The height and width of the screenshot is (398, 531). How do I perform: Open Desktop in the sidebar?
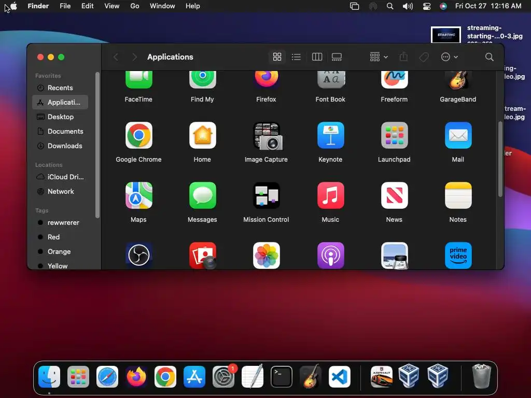click(x=60, y=117)
